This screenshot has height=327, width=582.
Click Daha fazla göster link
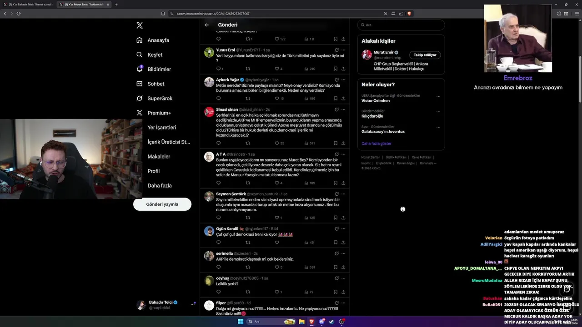pyautogui.click(x=376, y=144)
